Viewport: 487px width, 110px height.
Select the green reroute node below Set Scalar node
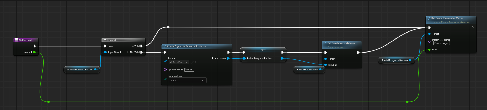407,102
